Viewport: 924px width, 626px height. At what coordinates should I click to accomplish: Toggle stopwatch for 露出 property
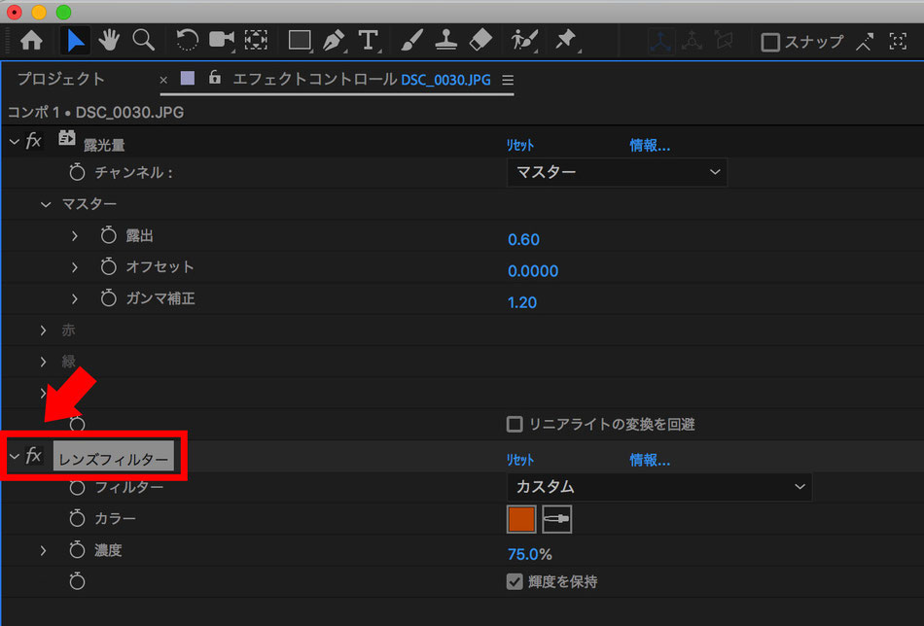coord(108,235)
